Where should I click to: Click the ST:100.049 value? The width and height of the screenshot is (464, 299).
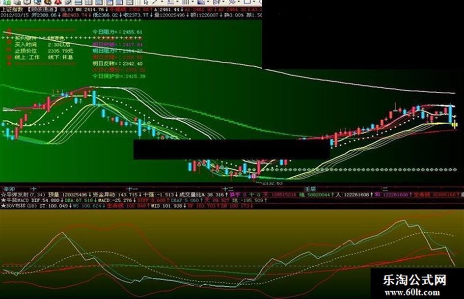pos(54,206)
